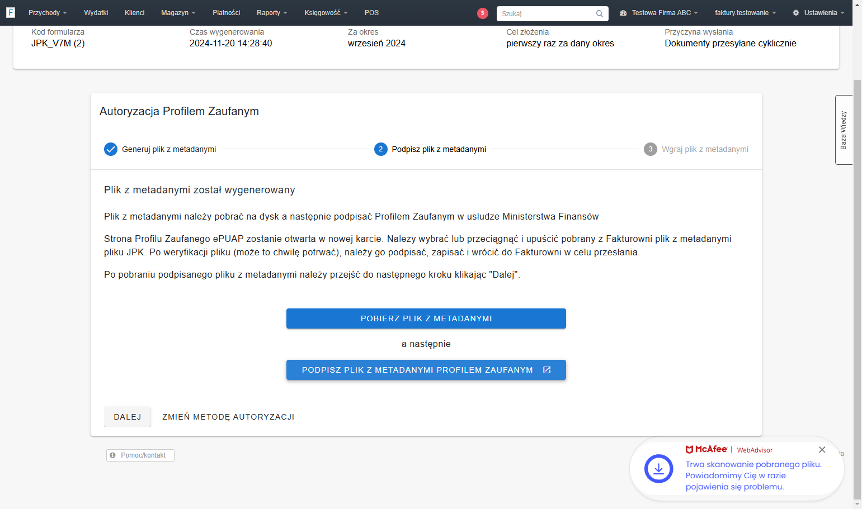Expand the Raporty dropdown menu
The height and width of the screenshot is (509, 862).
coord(272,13)
